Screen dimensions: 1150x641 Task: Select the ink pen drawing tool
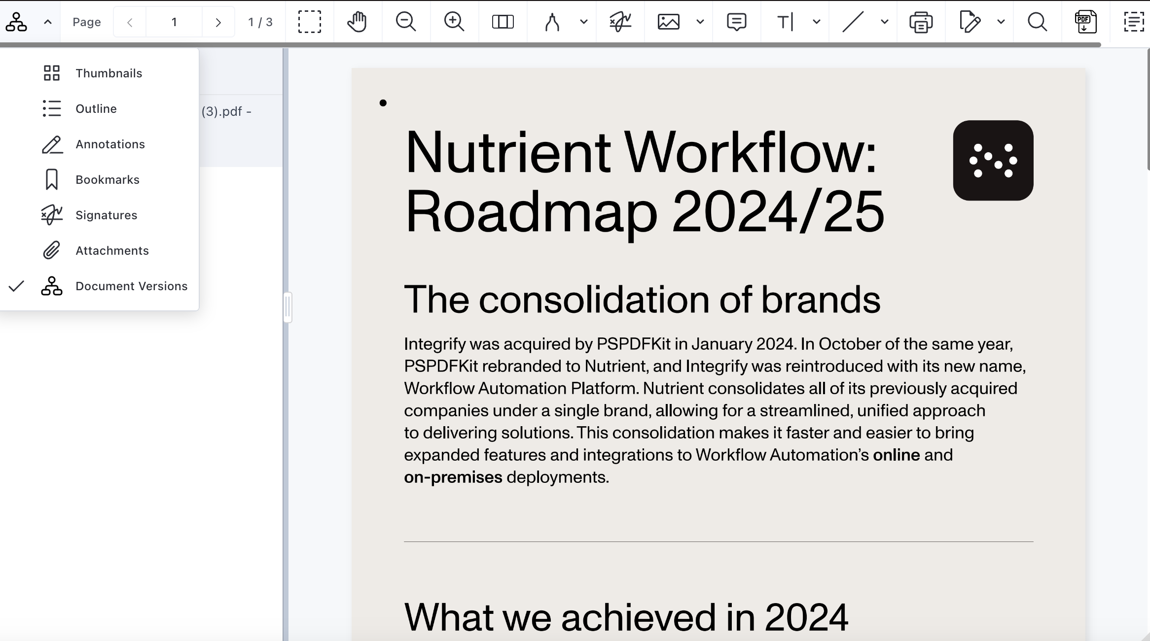552,22
